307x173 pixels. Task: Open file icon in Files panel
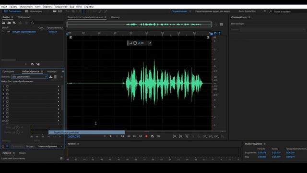click(x=3, y=23)
